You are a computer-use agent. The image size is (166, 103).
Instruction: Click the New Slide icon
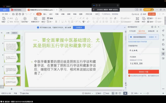tap(35, 19)
